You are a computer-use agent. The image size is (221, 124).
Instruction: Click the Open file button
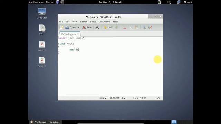[70, 28]
